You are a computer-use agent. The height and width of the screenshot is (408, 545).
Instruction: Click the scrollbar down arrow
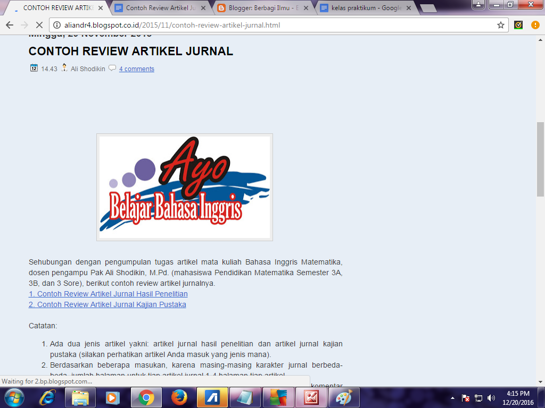point(540,382)
